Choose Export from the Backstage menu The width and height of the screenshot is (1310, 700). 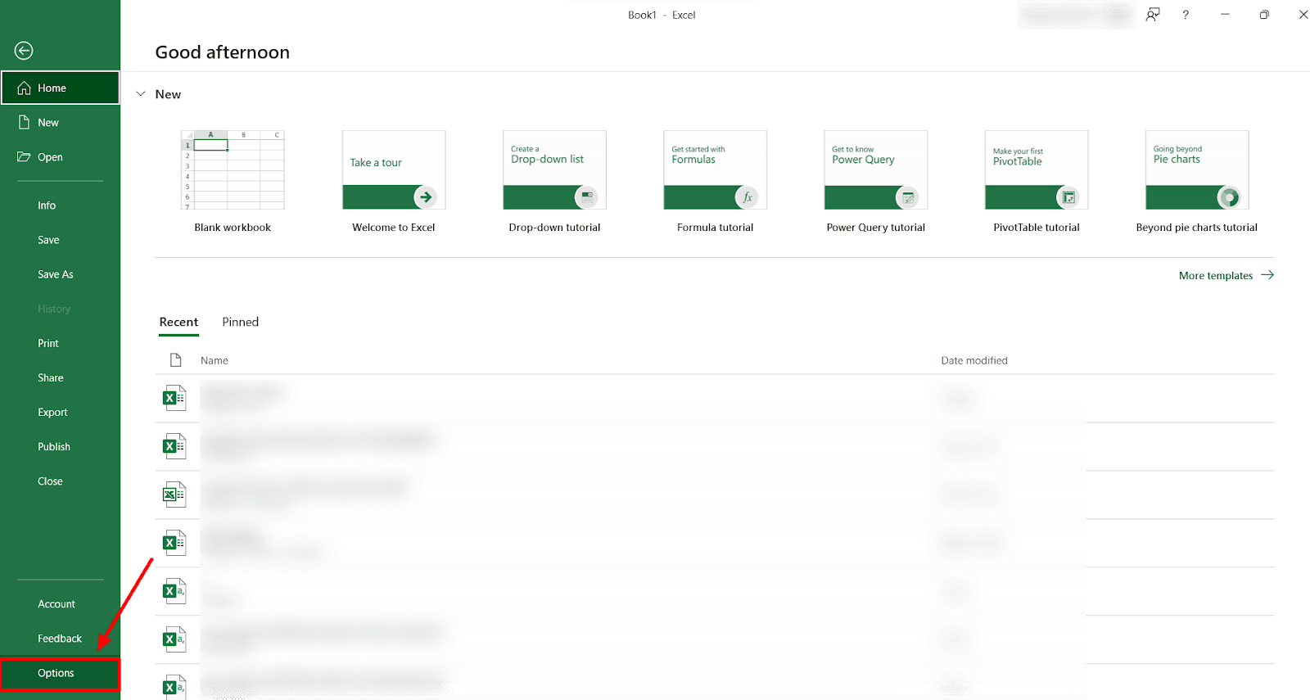tap(52, 413)
